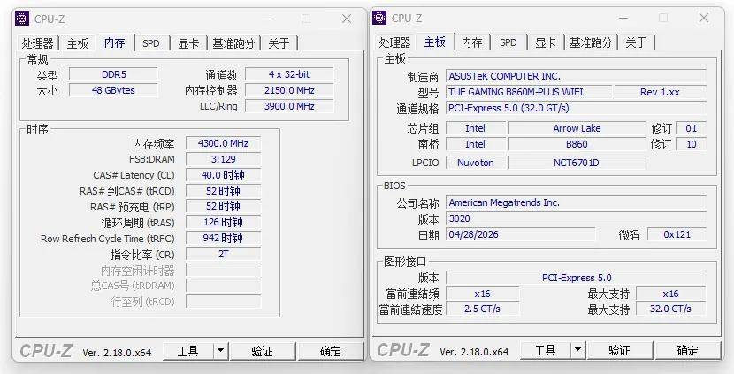Image resolution: width=734 pixels, height=374 pixels.
Task: Open the 处理器 tab in right window
Action: point(394,42)
